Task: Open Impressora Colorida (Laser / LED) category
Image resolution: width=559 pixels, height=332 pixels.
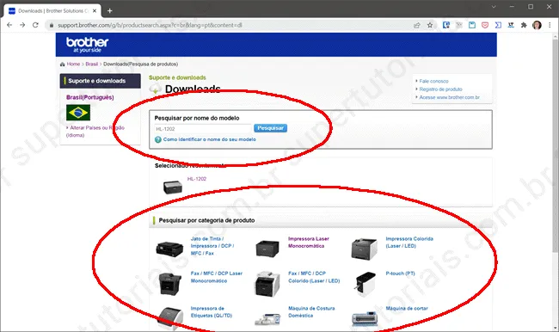Action: (x=409, y=243)
